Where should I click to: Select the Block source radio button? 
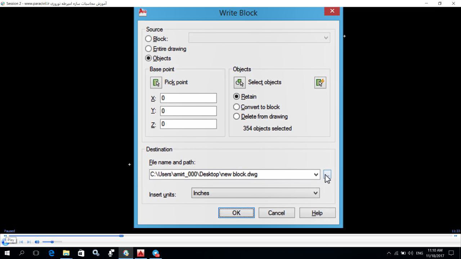[x=148, y=38]
